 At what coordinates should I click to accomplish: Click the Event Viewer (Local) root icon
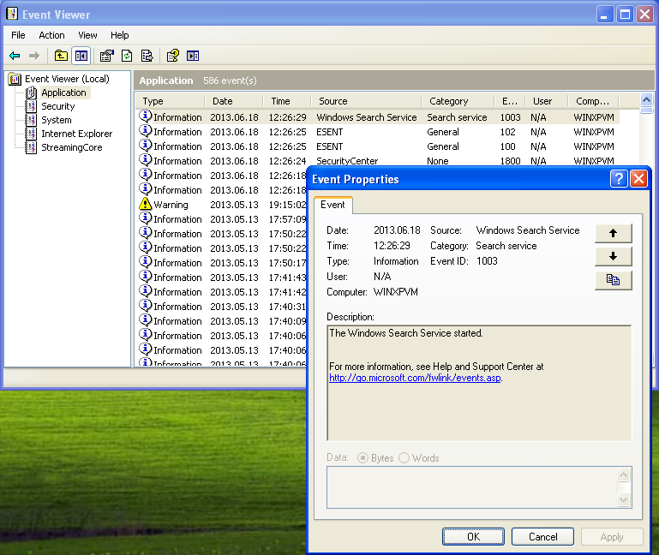[15, 79]
